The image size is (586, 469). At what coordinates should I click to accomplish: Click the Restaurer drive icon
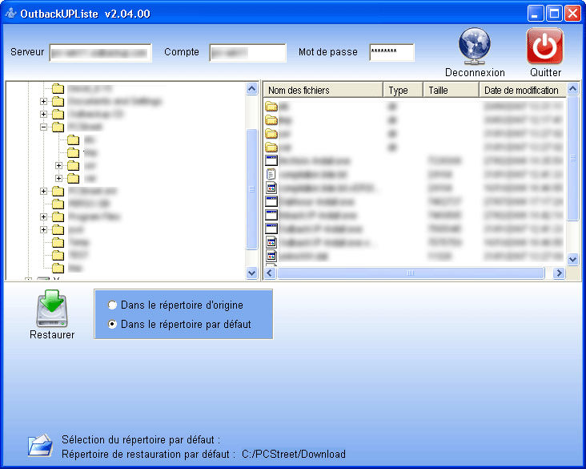click(52, 309)
